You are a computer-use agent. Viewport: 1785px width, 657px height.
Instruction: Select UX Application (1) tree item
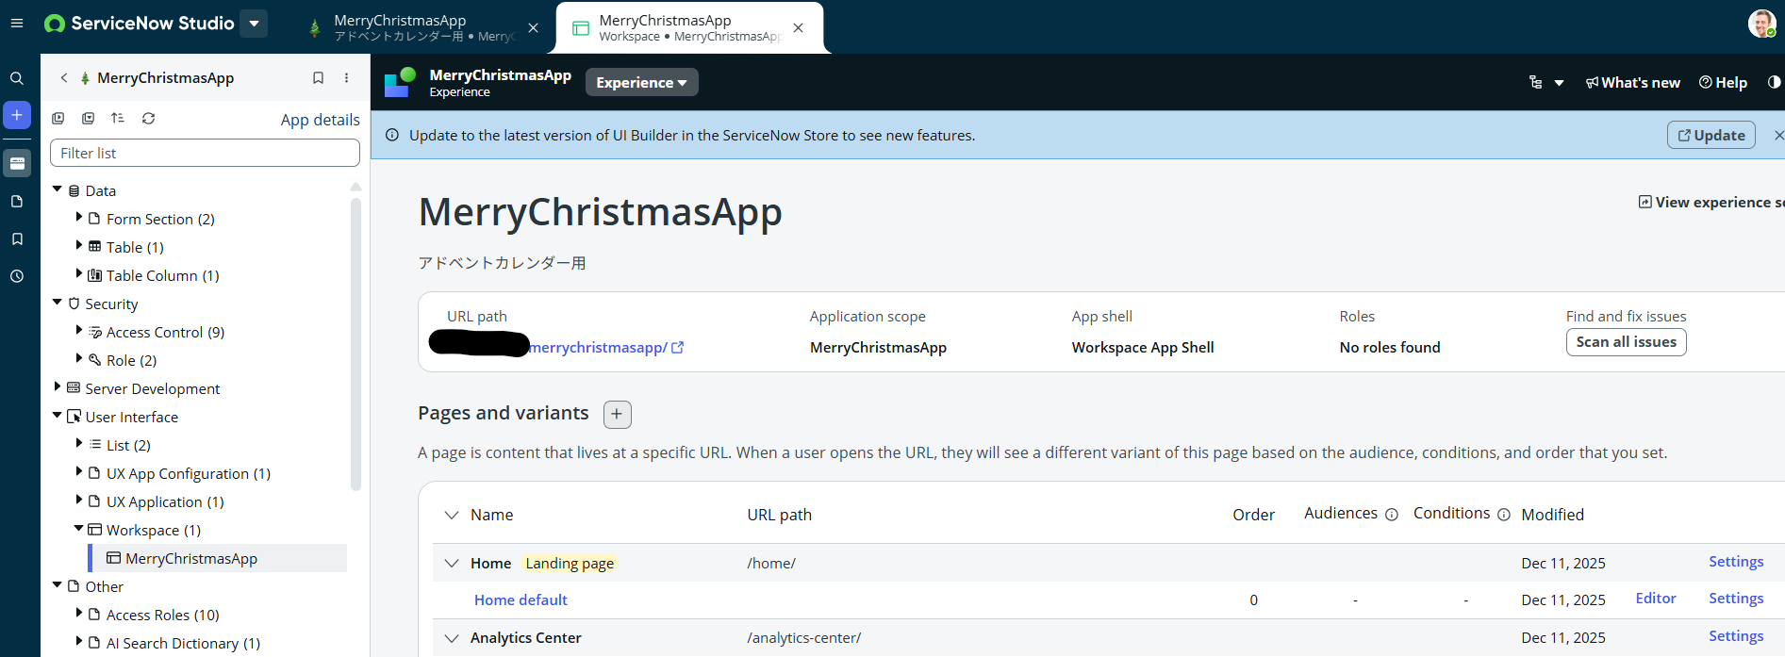165,501
